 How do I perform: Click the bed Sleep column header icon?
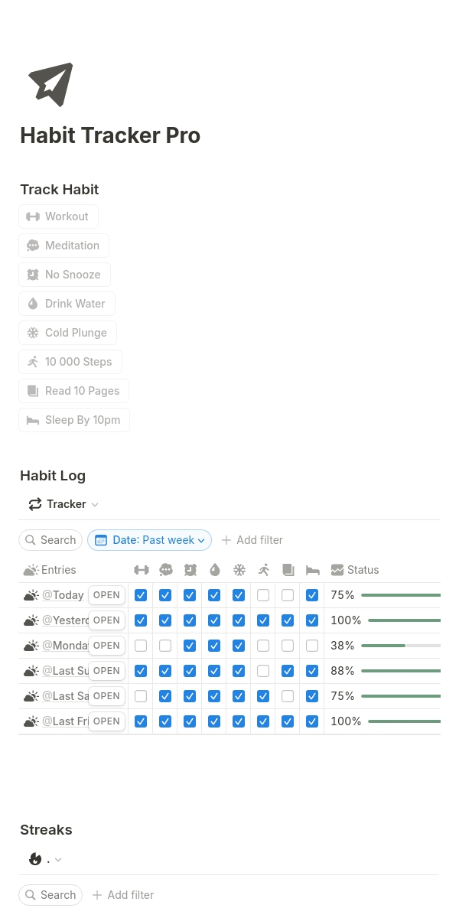tap(312, 570)
